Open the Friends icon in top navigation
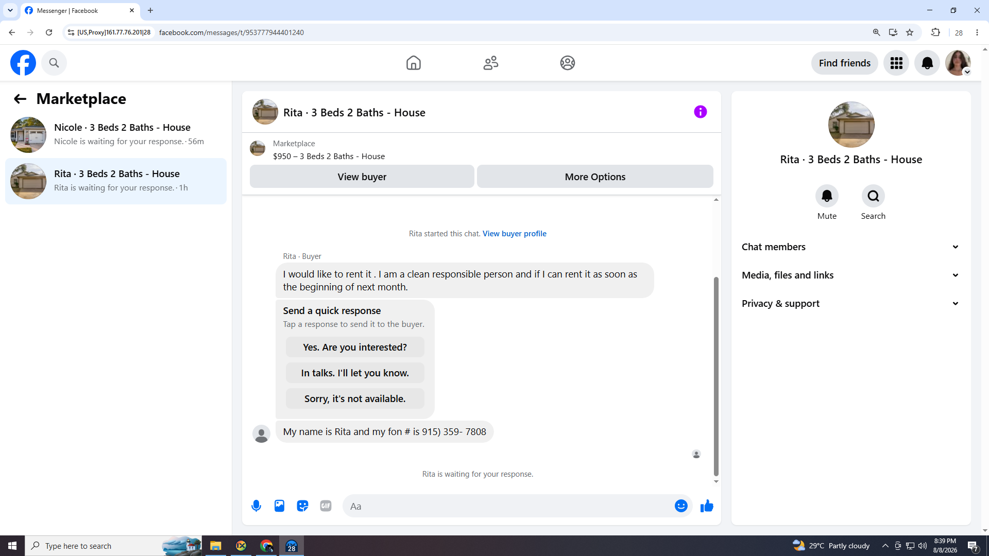Viewport: 989px width, 556px height. point(490,63)
